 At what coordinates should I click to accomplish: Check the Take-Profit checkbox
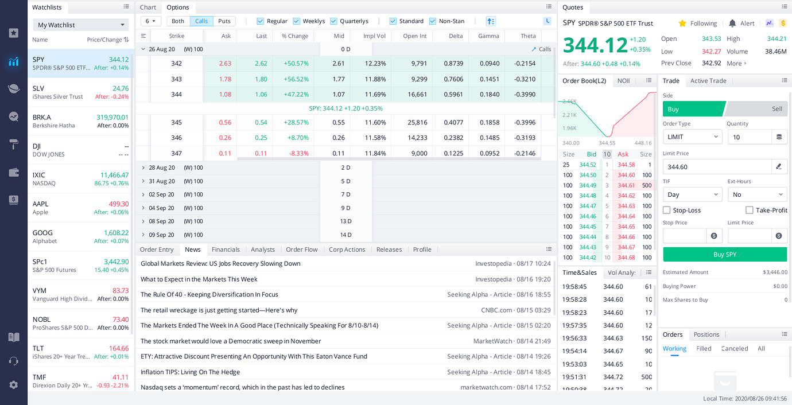coord(749,209)
